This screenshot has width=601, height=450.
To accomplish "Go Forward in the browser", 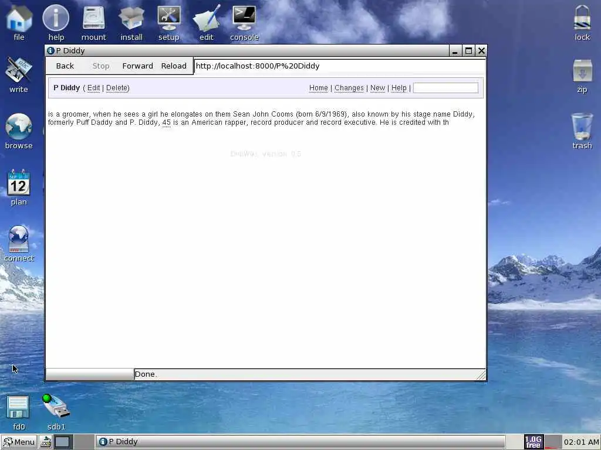I will point(137,66).
